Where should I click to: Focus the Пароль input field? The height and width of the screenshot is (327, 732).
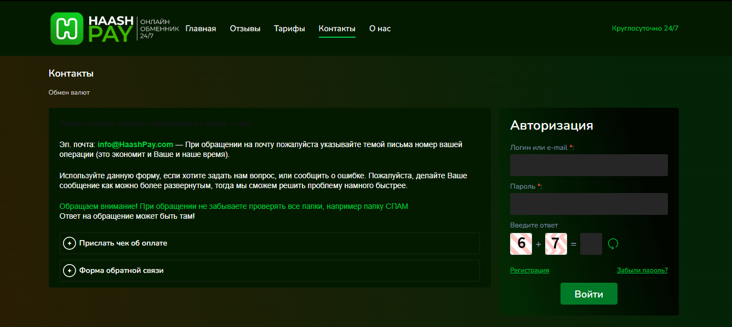point(589,204)
